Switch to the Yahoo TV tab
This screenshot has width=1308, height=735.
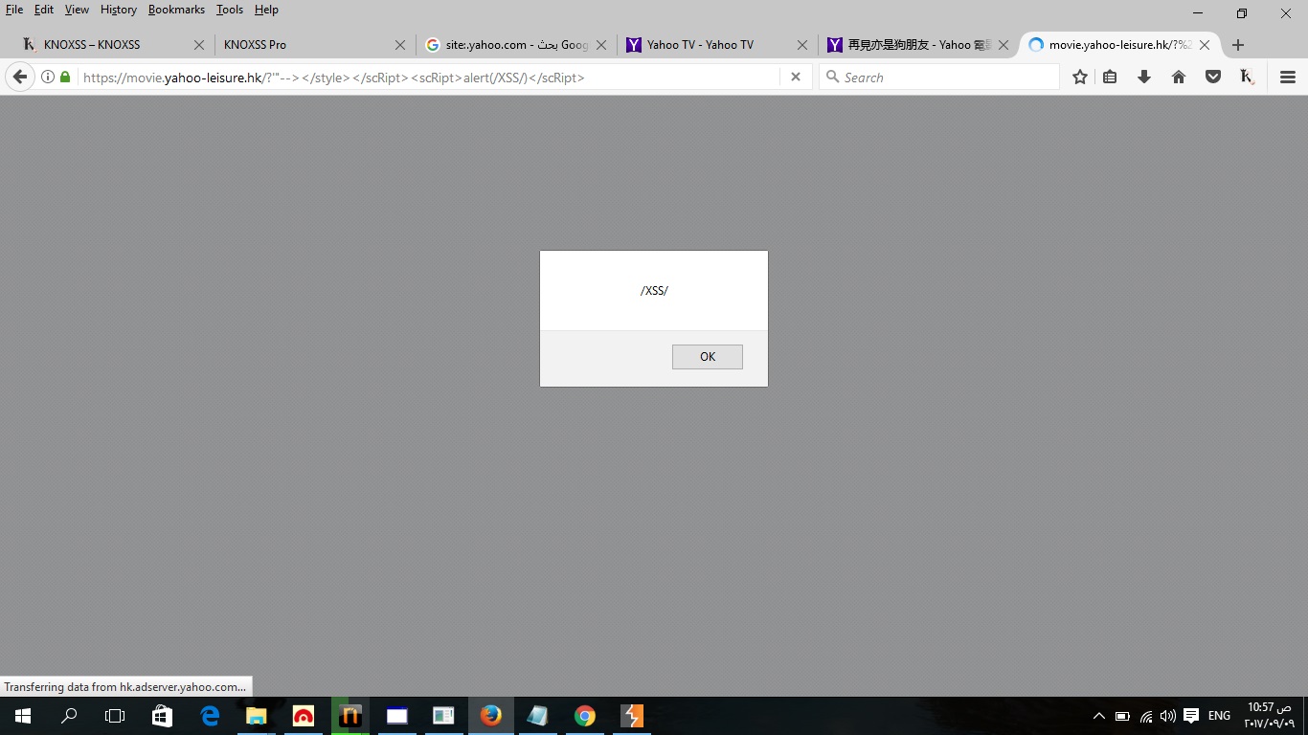[x=715, y=45]
